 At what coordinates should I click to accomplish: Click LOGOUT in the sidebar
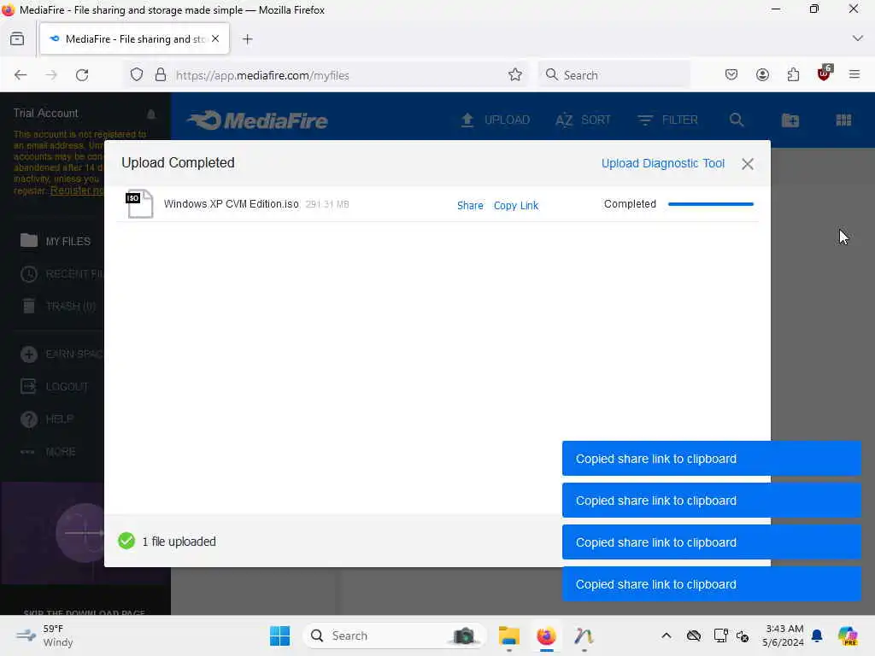54,387
